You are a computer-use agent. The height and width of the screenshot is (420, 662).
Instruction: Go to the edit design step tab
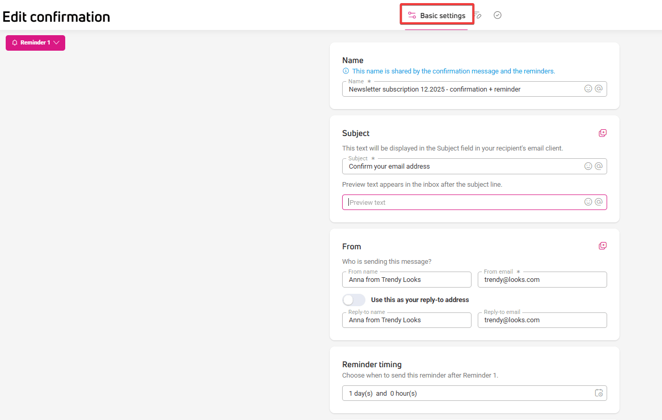479,16
